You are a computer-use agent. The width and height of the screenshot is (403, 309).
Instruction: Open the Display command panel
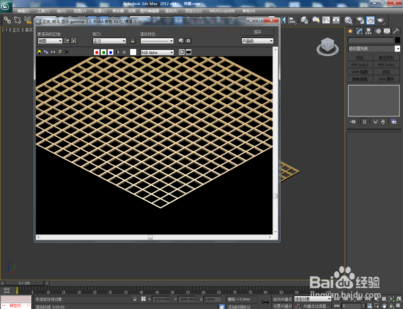[387, 31]
